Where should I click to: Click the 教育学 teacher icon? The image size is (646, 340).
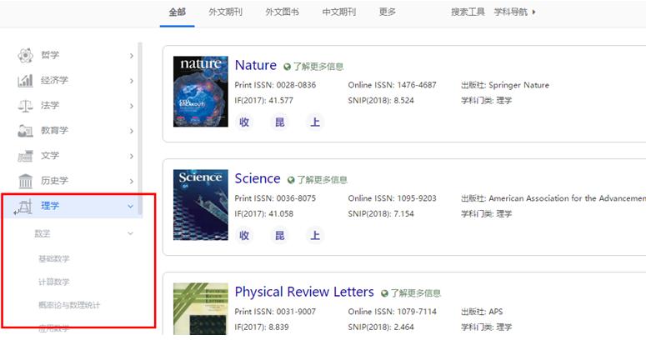coord(26,131)
